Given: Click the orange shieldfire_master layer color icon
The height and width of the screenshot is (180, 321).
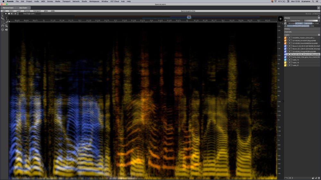Looking at the screenshot, I should 285,38.
